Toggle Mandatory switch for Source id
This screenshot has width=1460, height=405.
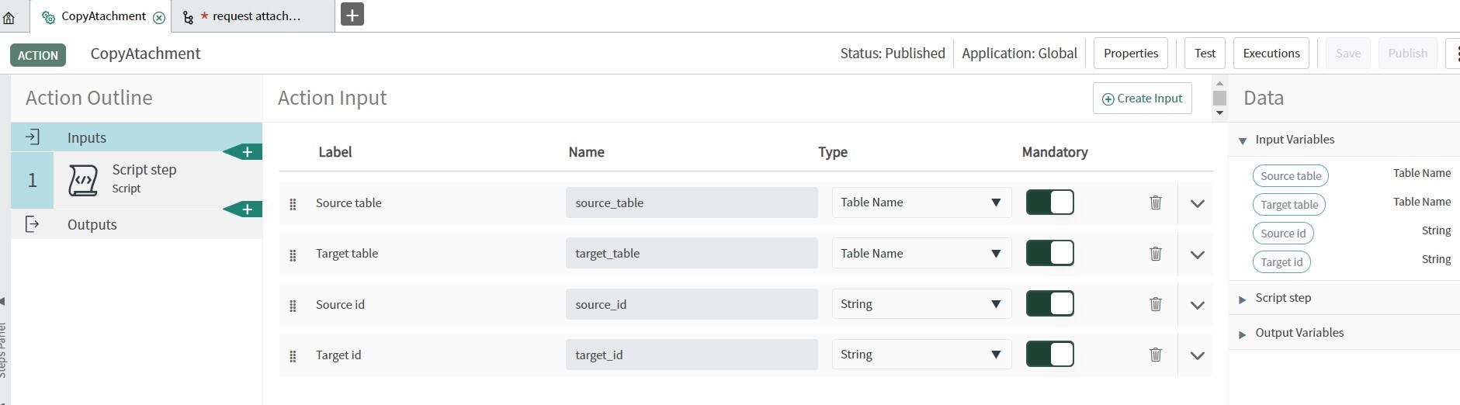coord(1049,303)
